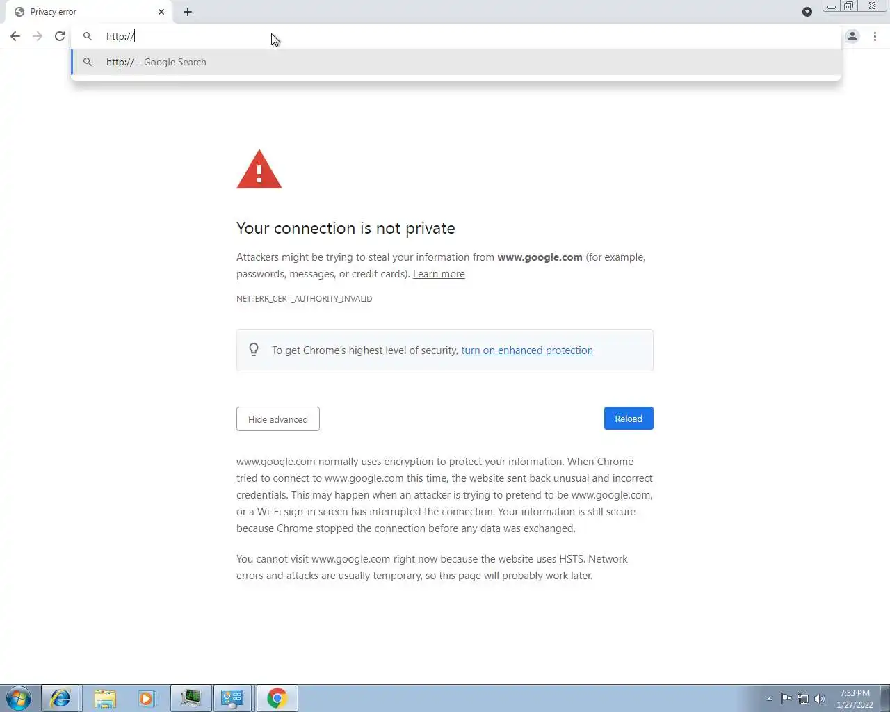Image resolution: width=890 pixels, height=712 pixels.
Task: Launch Internet Explorer from taskbar
Action: point(60,698)
